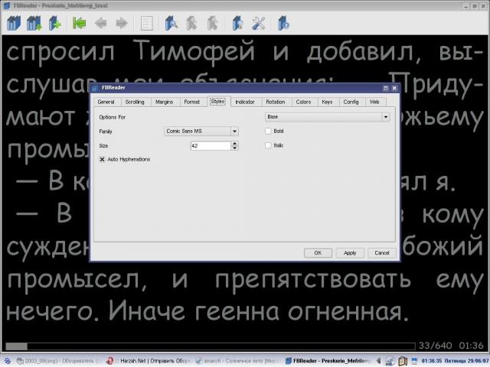Open book info lightbulb icon
Viewport: 490px width, 367px height.
click(x=237, y=23)
